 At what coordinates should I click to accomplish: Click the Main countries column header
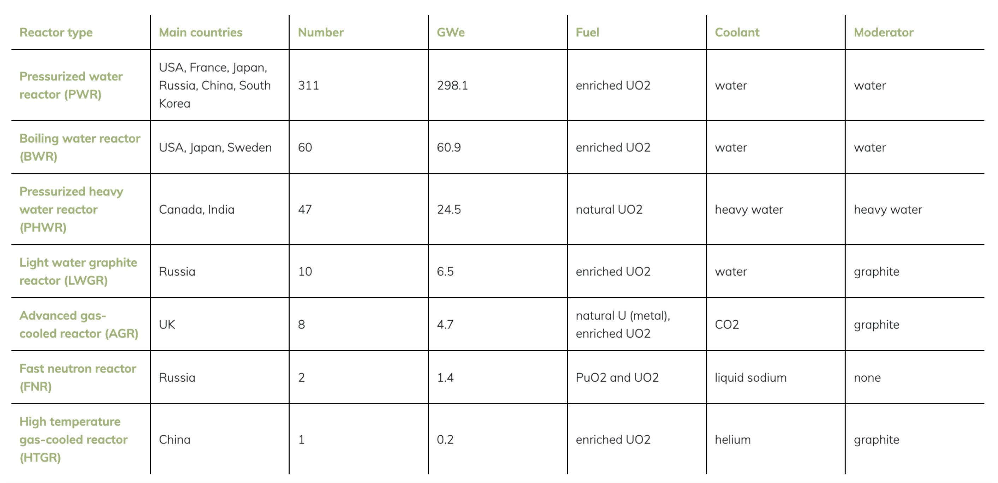pyautogui.click(x=201, y=32)
